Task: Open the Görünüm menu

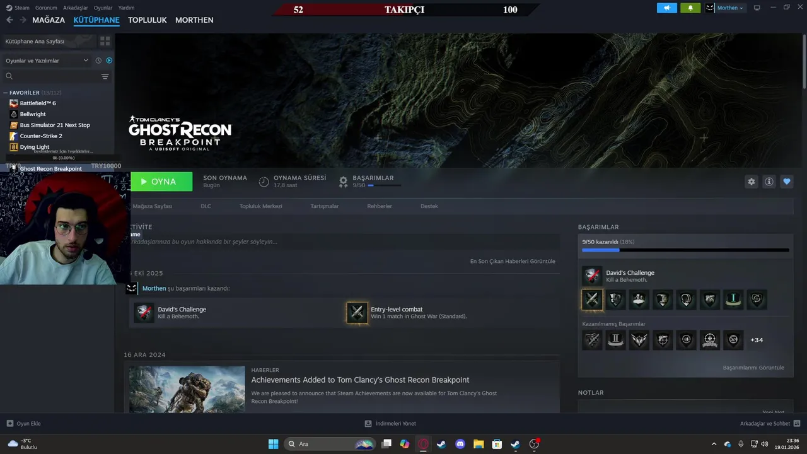Action: click(46, 8)
